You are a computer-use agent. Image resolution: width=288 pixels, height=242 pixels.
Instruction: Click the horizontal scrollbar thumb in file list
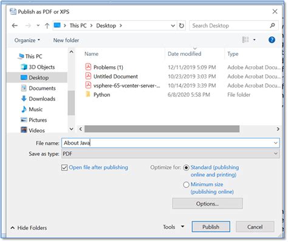pos(162,129)
